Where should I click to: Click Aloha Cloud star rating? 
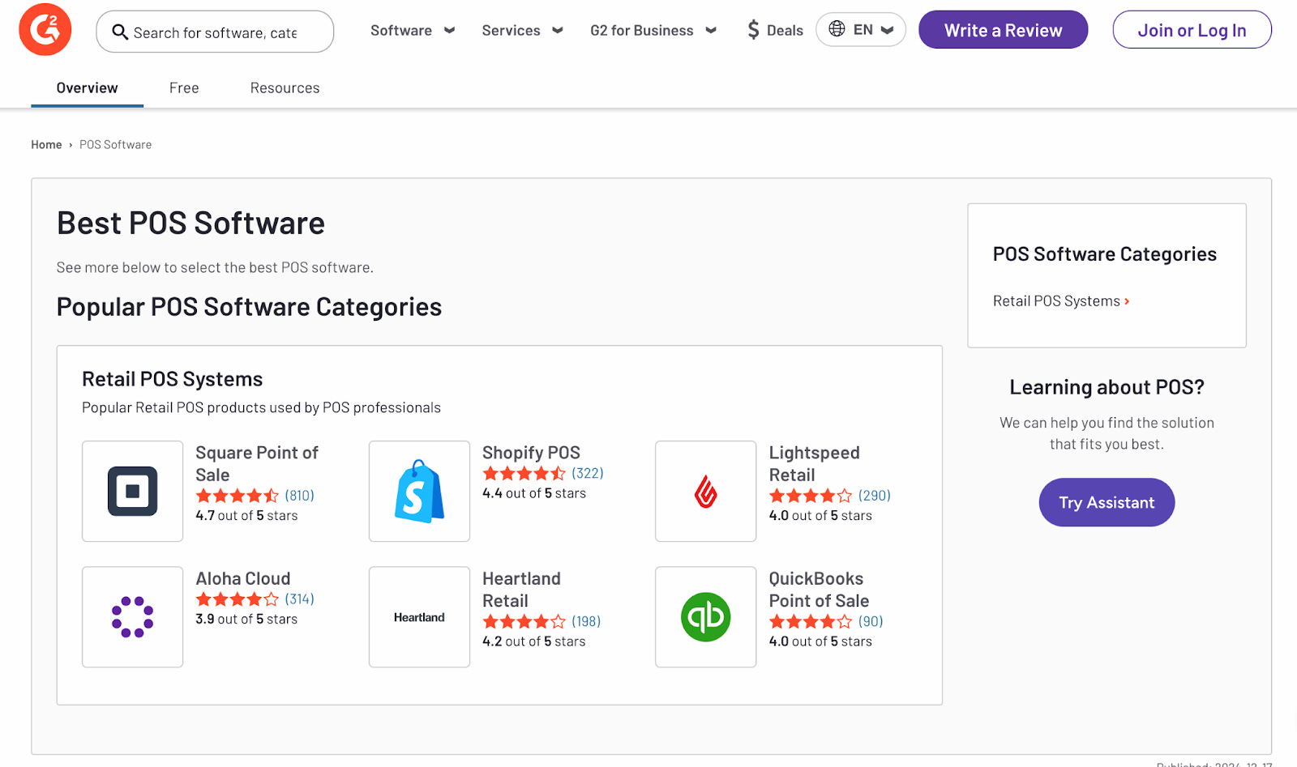pyautogui.click(x=238, y=599)
